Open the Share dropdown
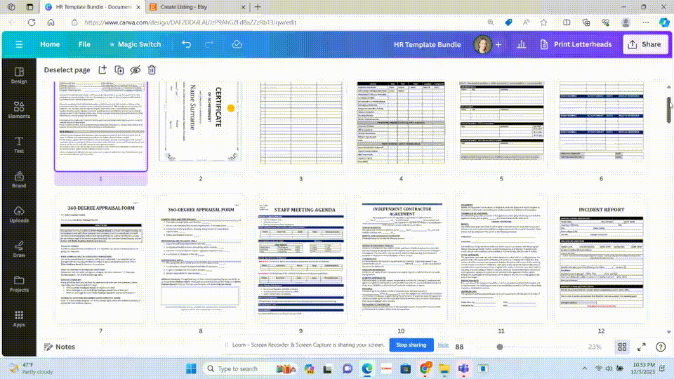The height and width of the screenshot is (379, 674). pos(645,44)
